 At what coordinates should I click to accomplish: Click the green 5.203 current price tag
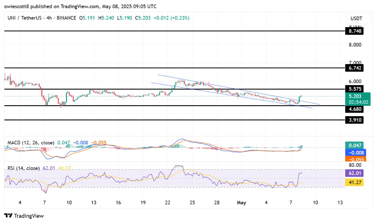354,96
